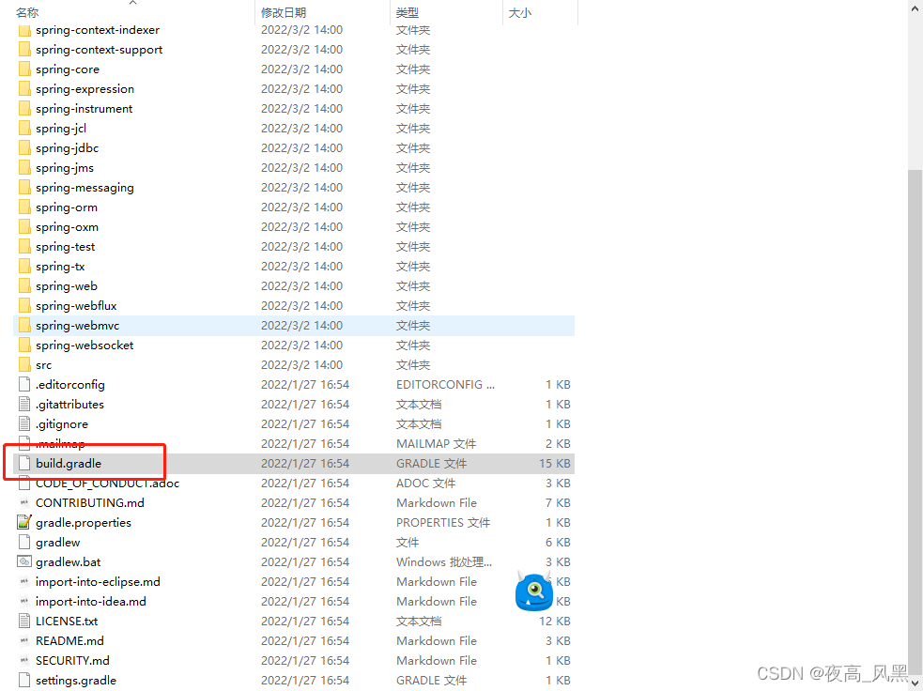Select the spring-instrument folder name
The image size is (923, 691).
[x=85, y=109]
